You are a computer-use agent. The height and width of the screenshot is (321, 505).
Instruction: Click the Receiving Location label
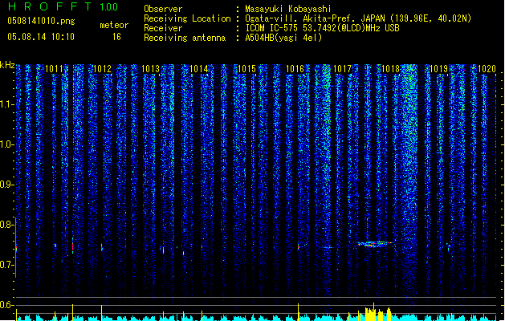[187, 18]
